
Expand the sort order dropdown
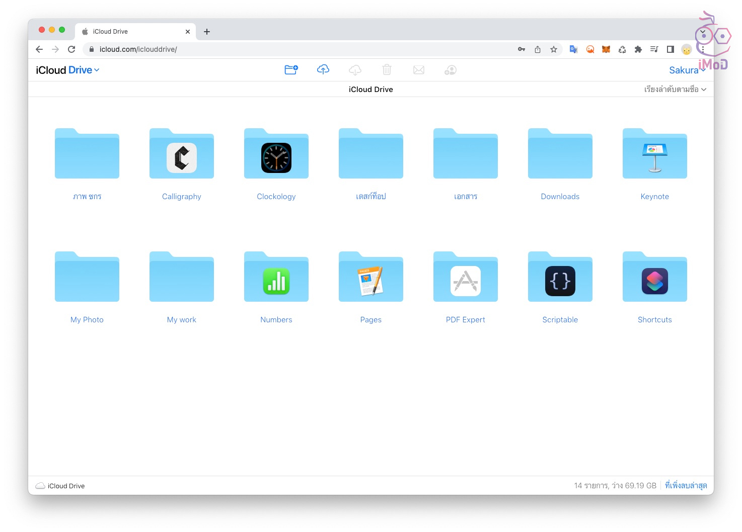point(675,90)
